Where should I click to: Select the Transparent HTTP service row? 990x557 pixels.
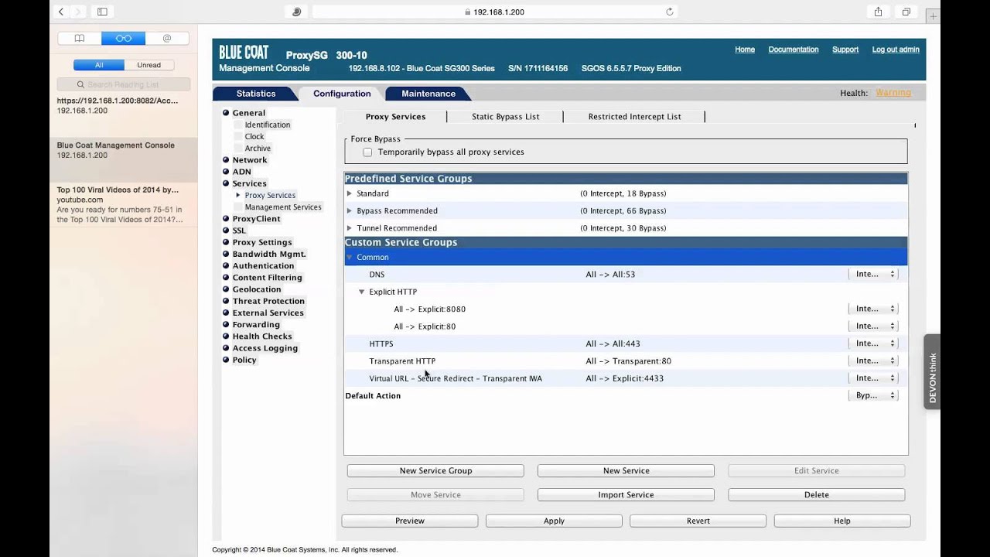click(626, 361)
